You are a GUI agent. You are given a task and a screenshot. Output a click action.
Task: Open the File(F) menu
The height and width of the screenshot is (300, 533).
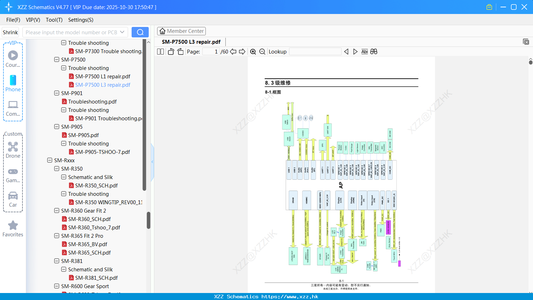13,20
